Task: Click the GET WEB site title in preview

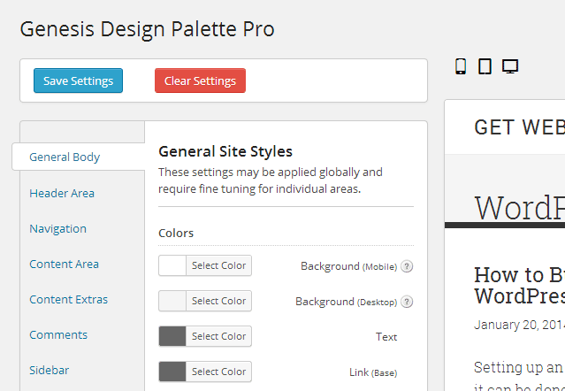Action: 519,127
